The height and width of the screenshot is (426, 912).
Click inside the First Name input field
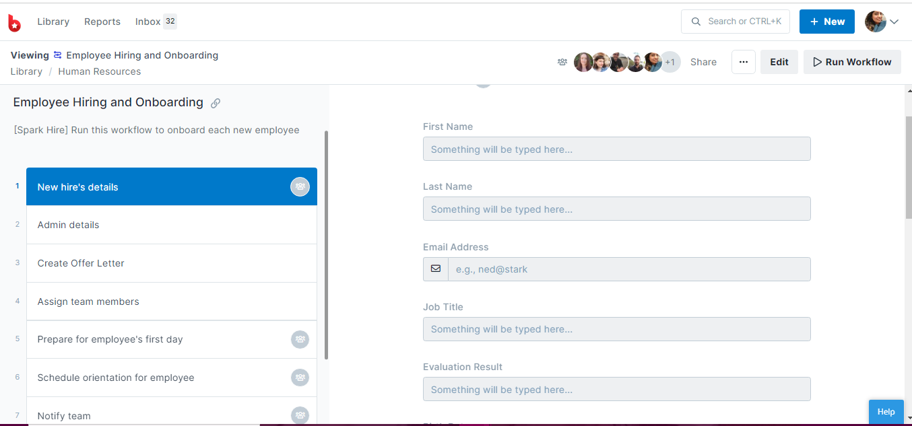click(x=616, y=148)
